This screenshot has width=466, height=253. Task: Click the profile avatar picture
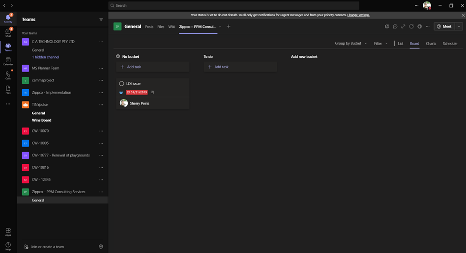[x=427, y=5]
